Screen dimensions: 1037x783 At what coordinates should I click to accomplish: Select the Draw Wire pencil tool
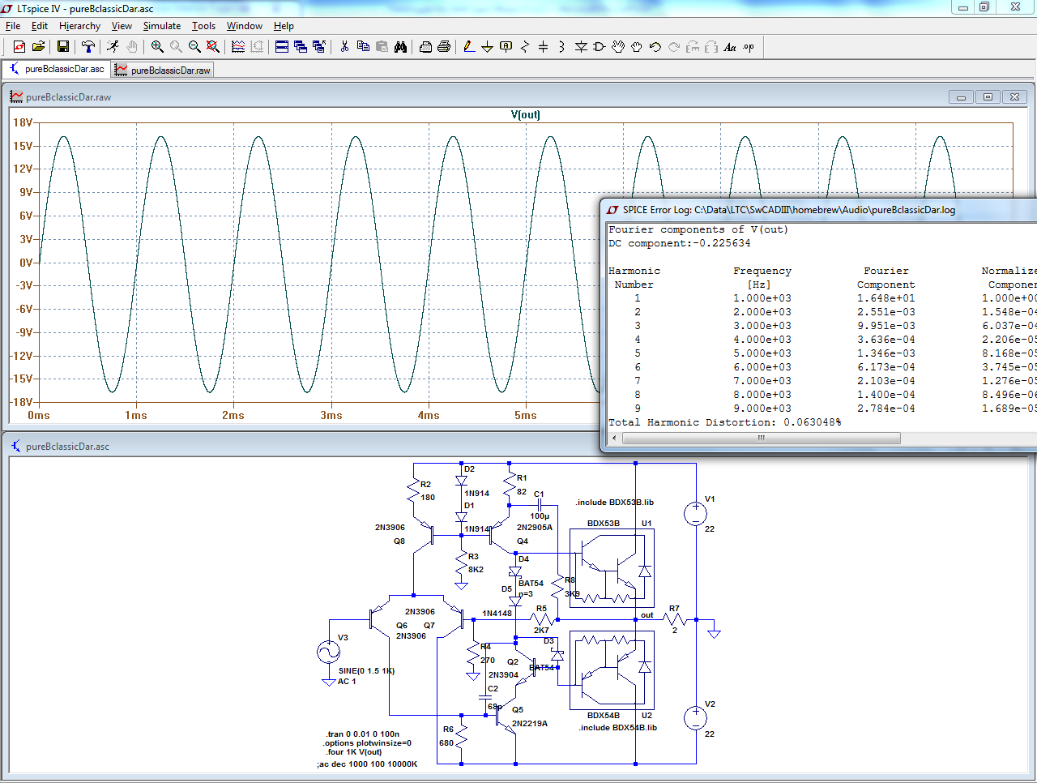(469, 47)
